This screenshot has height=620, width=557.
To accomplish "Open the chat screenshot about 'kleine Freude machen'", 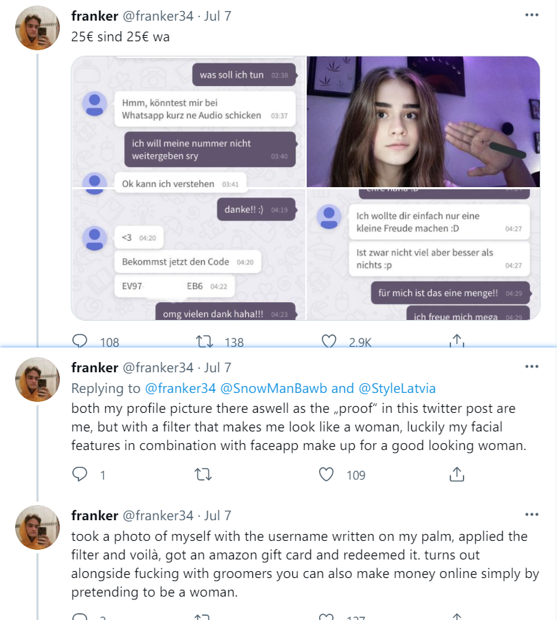I will pos(423,254).
